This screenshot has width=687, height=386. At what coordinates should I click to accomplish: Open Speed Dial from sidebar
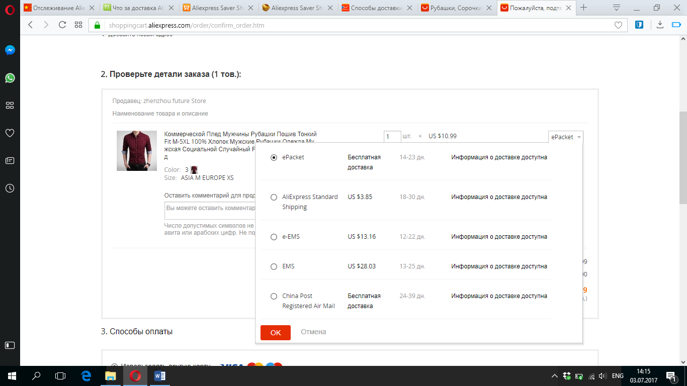pos(10,106)
